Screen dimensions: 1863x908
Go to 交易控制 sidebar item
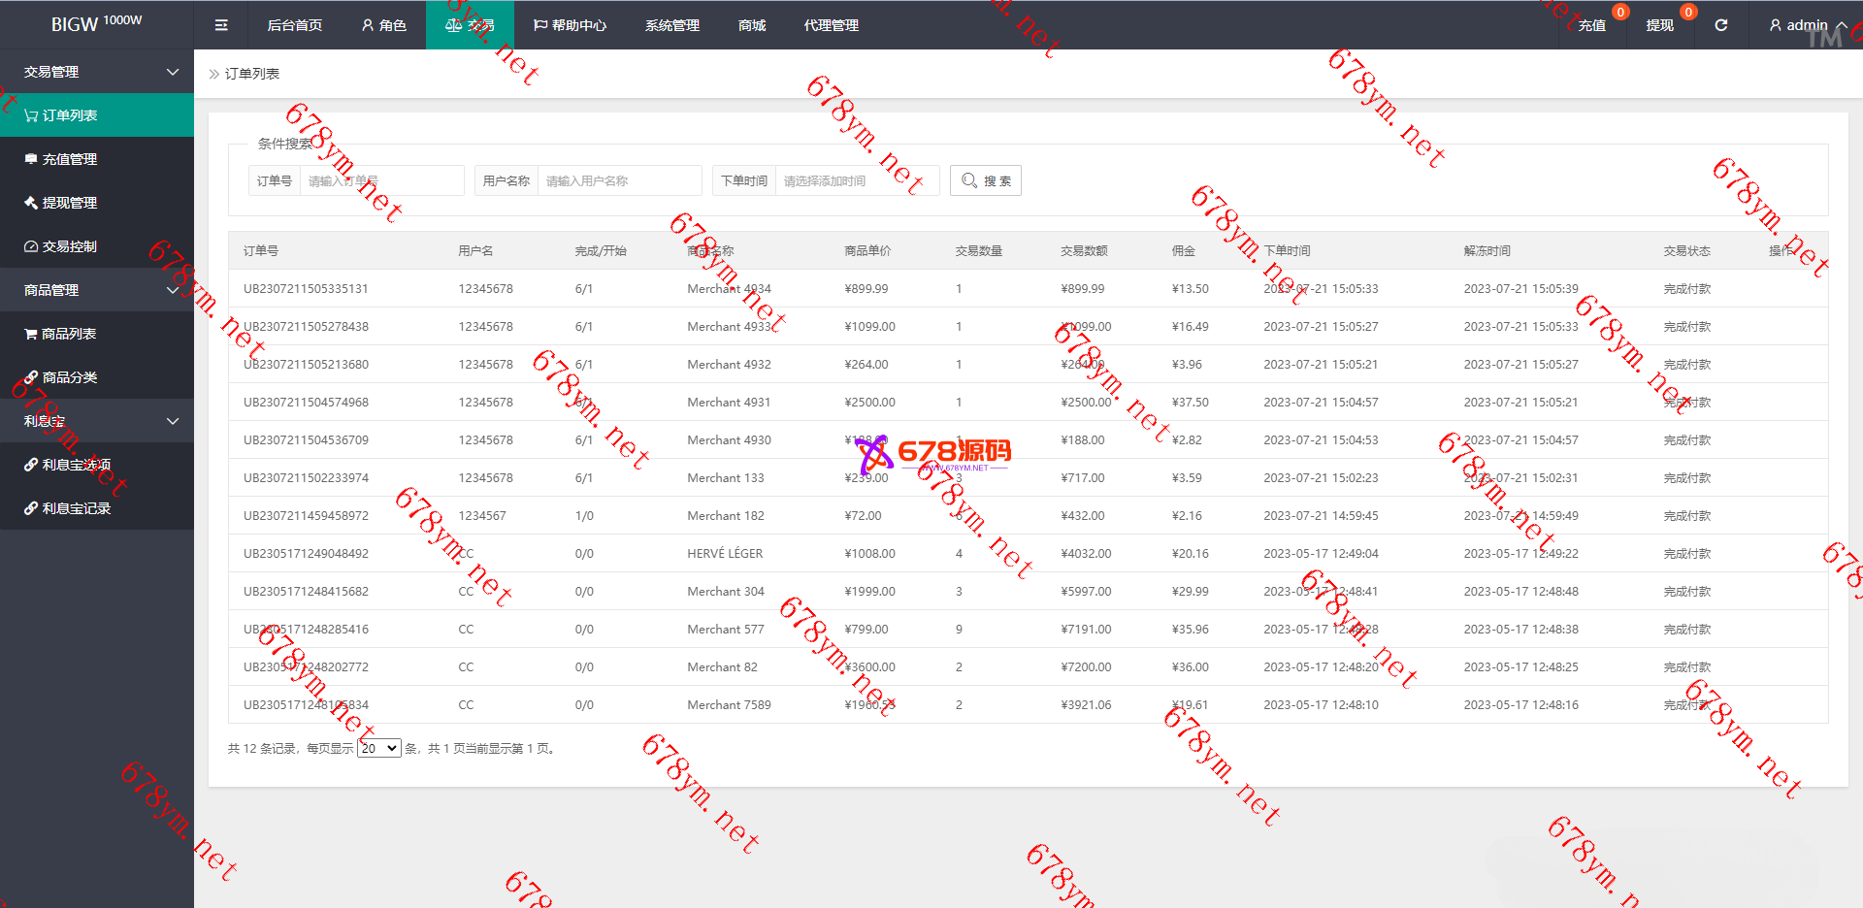click(x=69, y=246)
